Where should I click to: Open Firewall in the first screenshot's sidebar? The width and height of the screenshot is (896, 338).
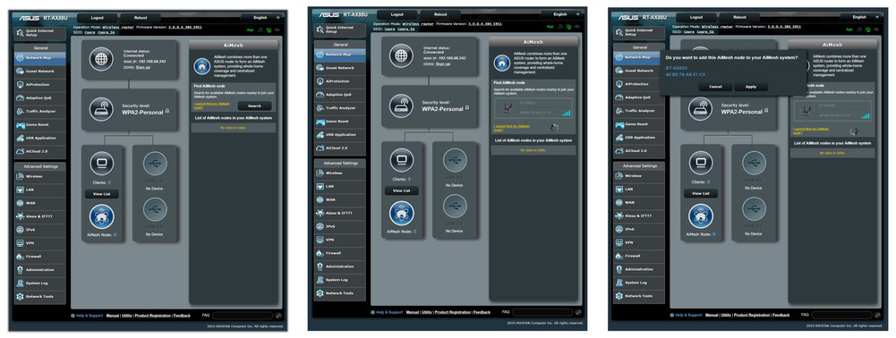[x=40, y=257]
